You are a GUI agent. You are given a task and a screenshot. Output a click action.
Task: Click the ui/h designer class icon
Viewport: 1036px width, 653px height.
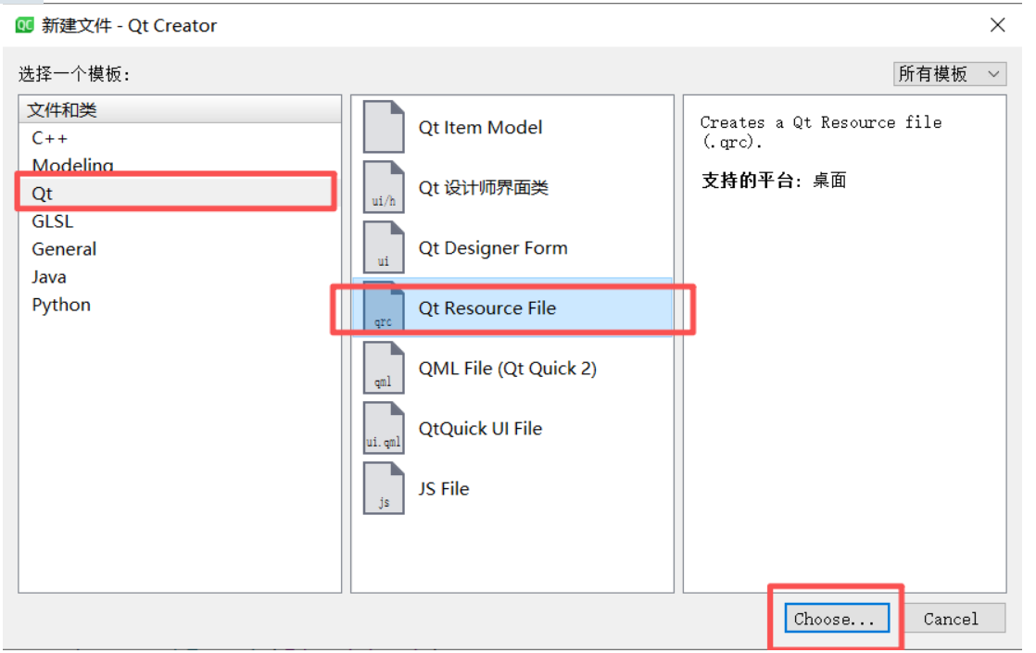384,187
